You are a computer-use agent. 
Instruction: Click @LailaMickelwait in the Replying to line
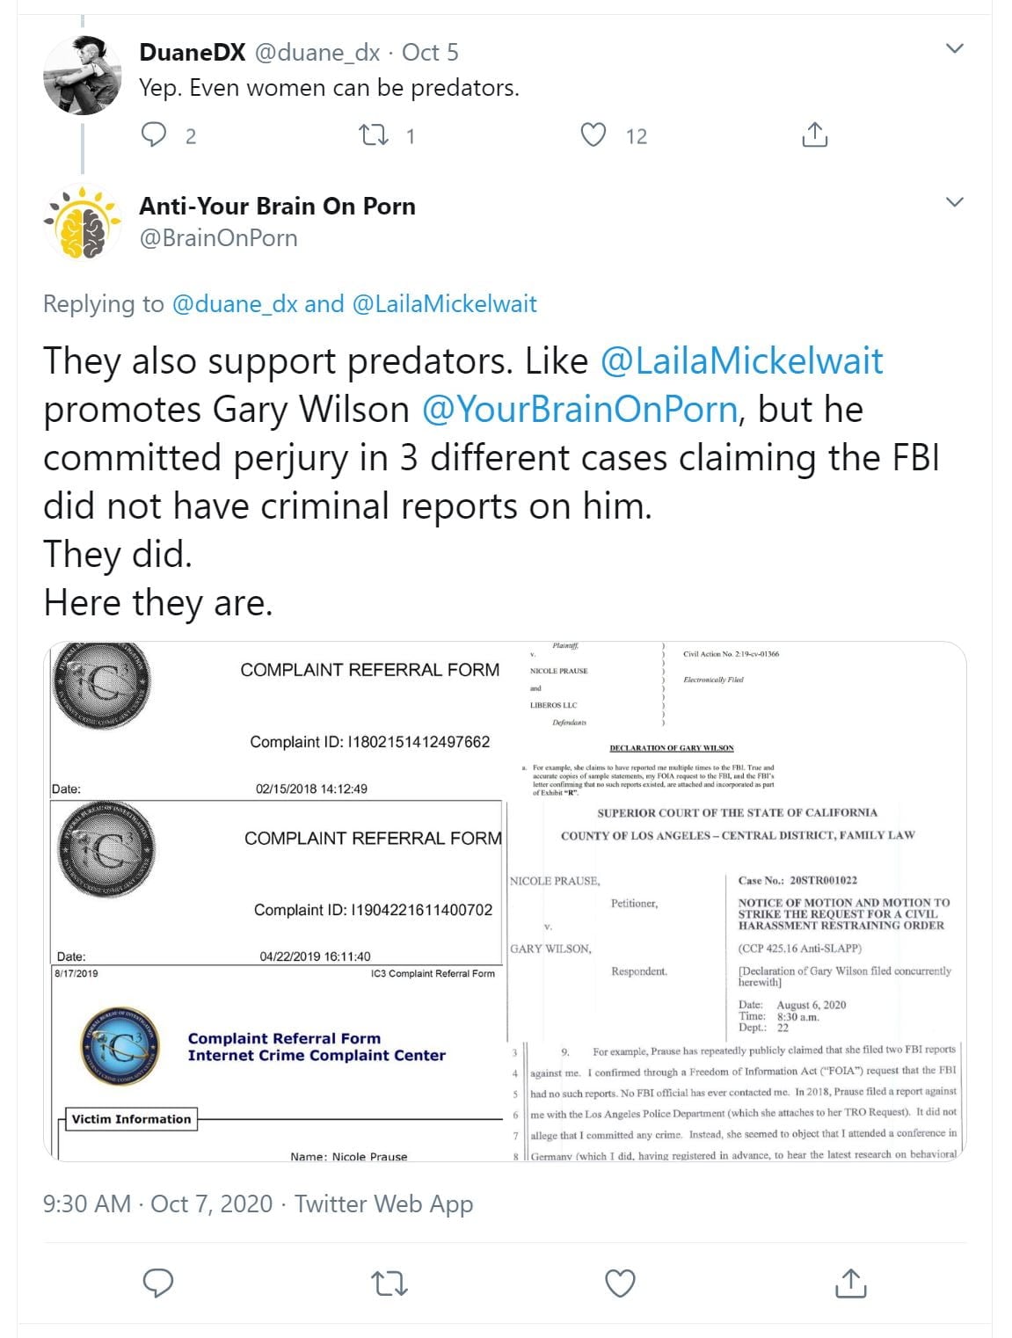444,304
